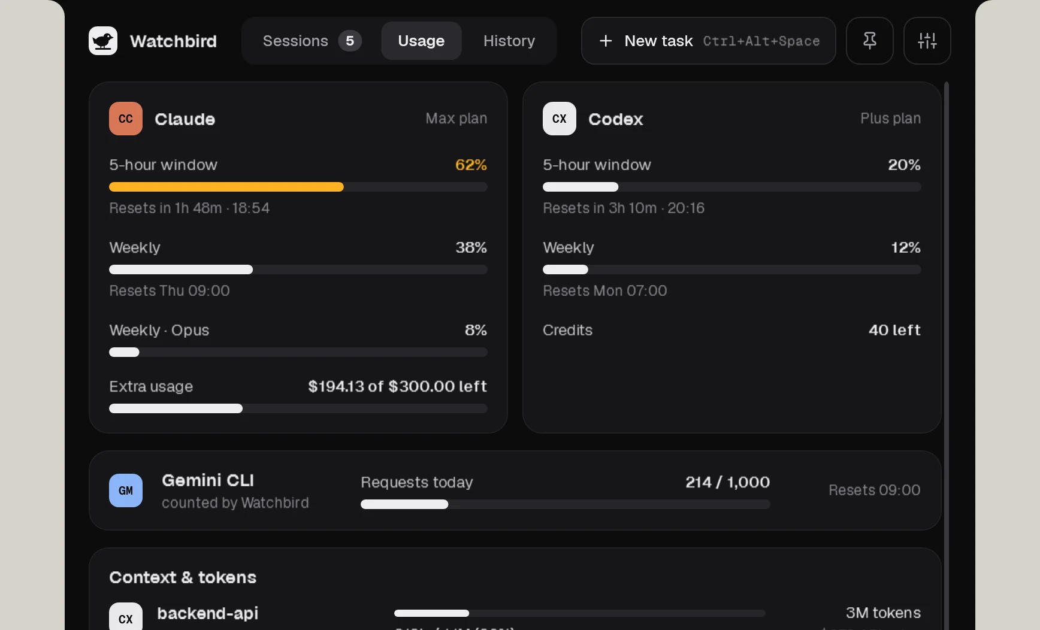Click the Claude CC badge icon
This screenshot has height=630, width=1040.
[126, 119]
